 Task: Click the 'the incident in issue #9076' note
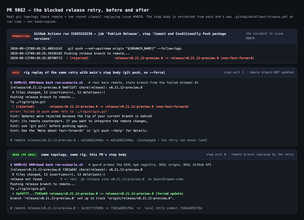(264, 36)
